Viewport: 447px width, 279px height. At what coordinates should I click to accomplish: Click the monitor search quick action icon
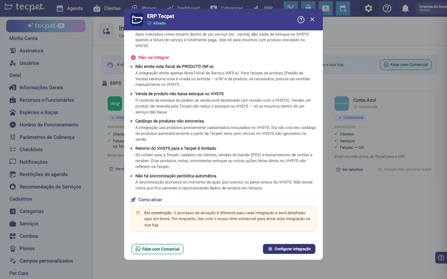coord(326,8)
